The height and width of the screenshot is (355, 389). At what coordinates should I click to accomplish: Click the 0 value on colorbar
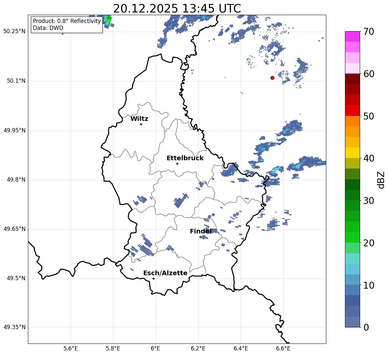[x=366, y=327]
